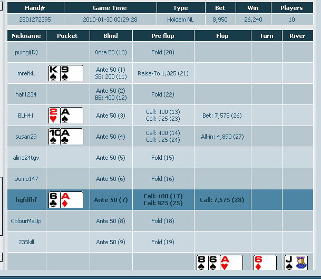Image resolution: width=321 pixels, height=279 pixels.
Task: Click hgfdfhf's Ace of diamonds card
Action: (x=72, y=200)
